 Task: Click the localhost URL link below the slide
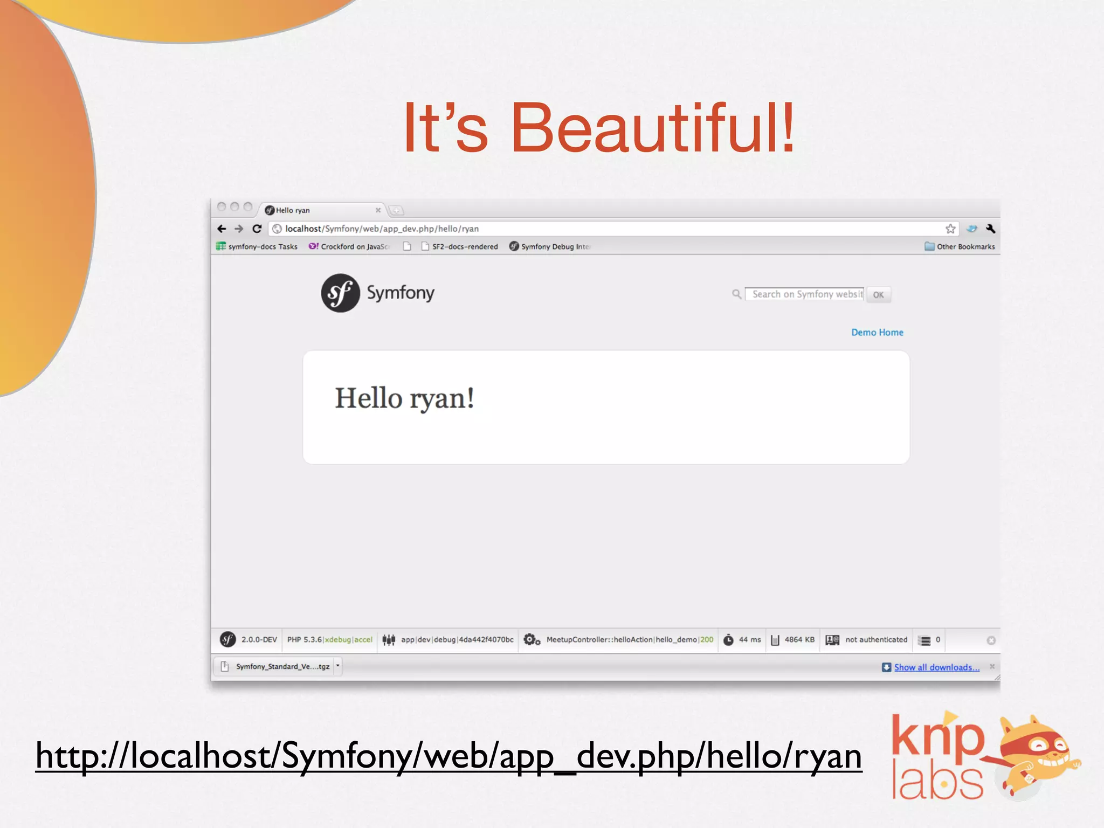pyautogui.click(x=448, y=756)
